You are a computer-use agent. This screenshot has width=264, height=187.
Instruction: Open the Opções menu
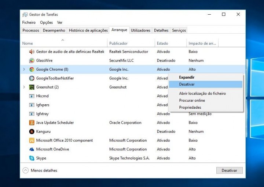[46, 23]
